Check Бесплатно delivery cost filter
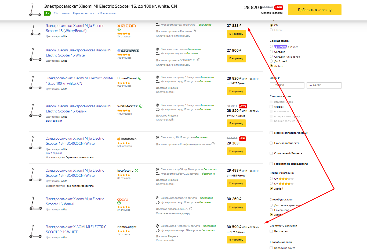Viewport: 367px width, 251px height. [x=271, y=231]
